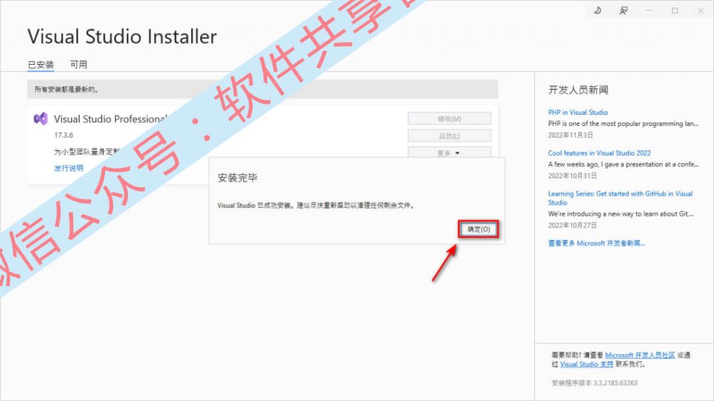This screenshot has height=401, width=714.
Task: Click the 启动(L) button
Action: 450,136
